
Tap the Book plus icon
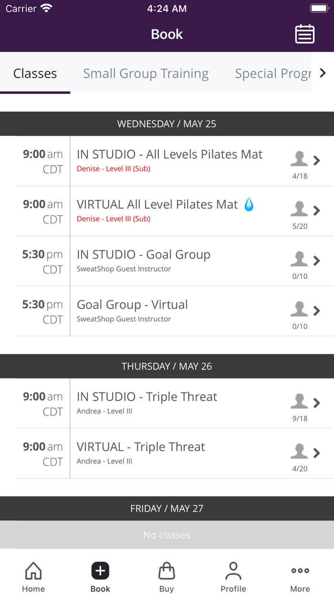tap(100, 571)
